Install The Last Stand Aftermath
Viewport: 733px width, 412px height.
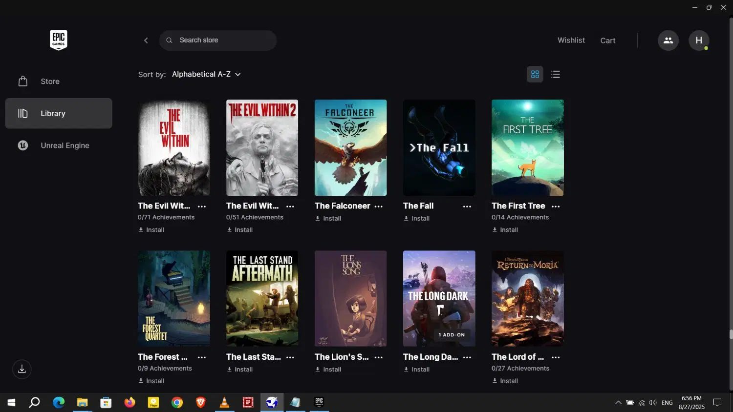coord(239,370)
